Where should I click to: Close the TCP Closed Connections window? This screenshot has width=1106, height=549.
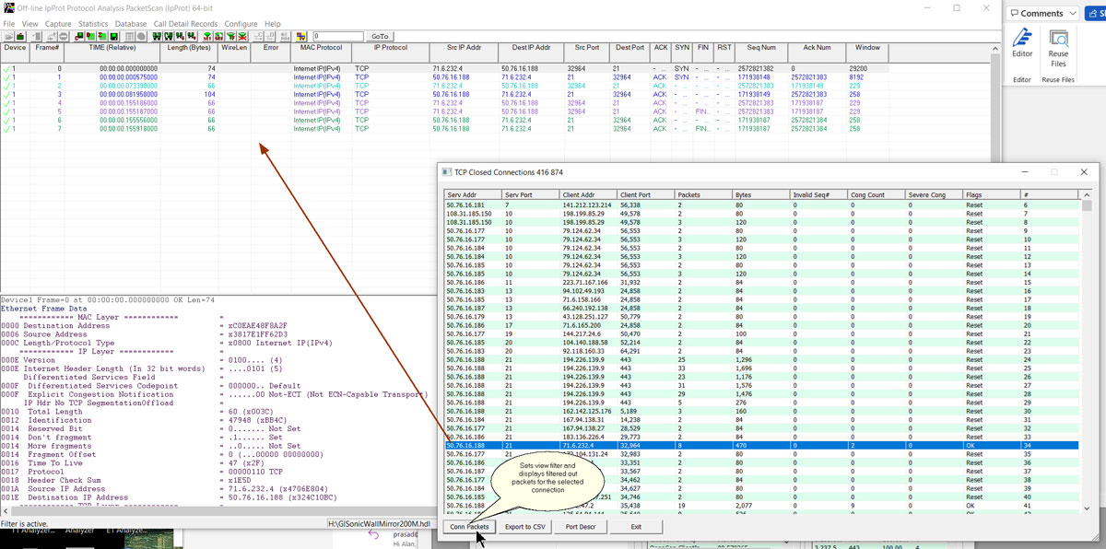[1084, 172]
